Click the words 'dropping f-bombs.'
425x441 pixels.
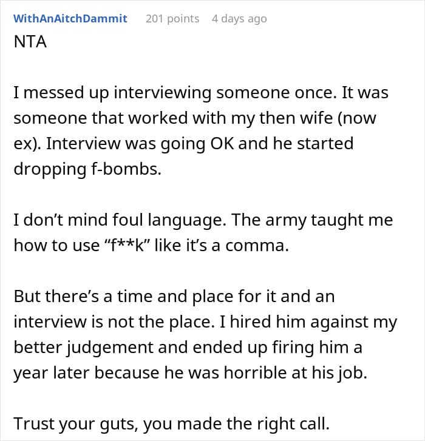click(87, 169)
